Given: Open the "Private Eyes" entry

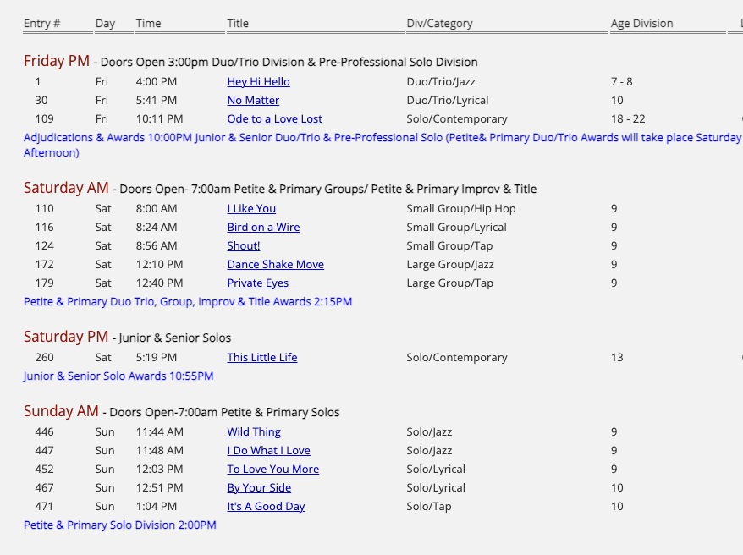Looking at the screenshot, I should coord(257,283).
